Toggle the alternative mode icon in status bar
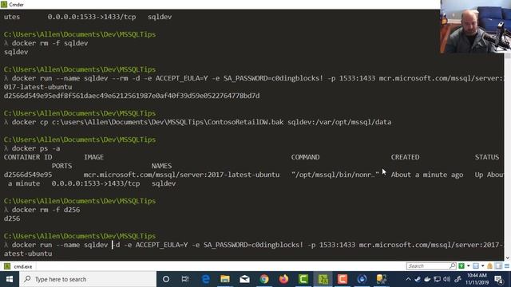 click(498, 266)
